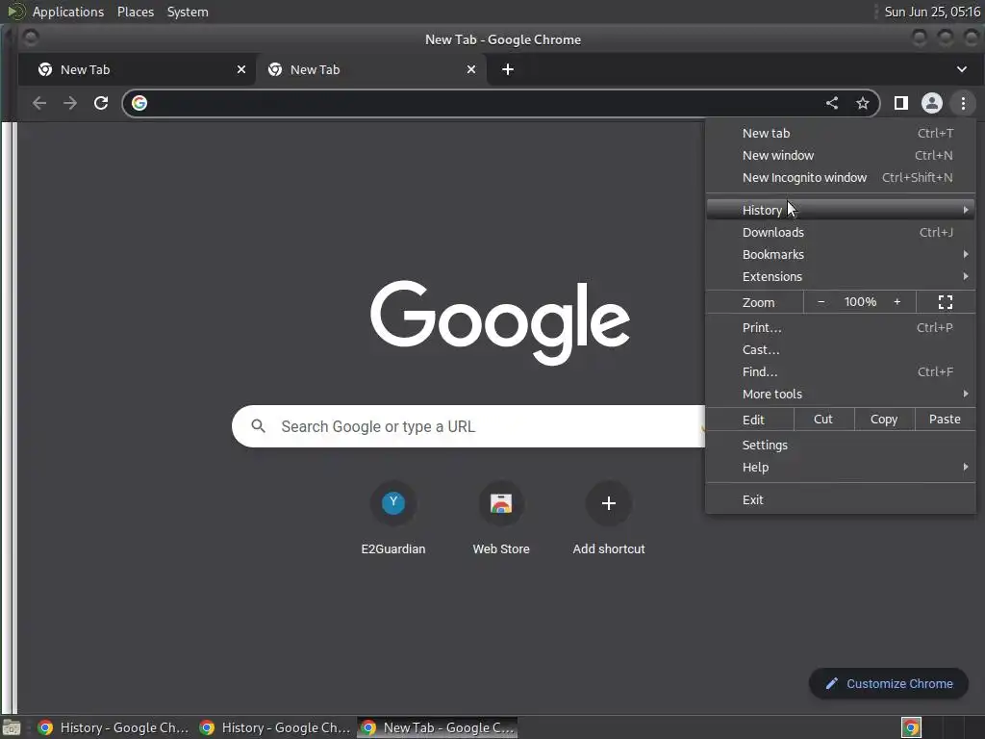
Task: Click Add shortcut tile
Action: point(608,519)
